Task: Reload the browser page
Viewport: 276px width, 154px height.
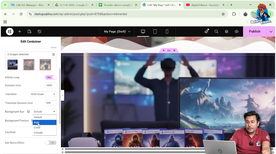Action: [x=21, y=14]
